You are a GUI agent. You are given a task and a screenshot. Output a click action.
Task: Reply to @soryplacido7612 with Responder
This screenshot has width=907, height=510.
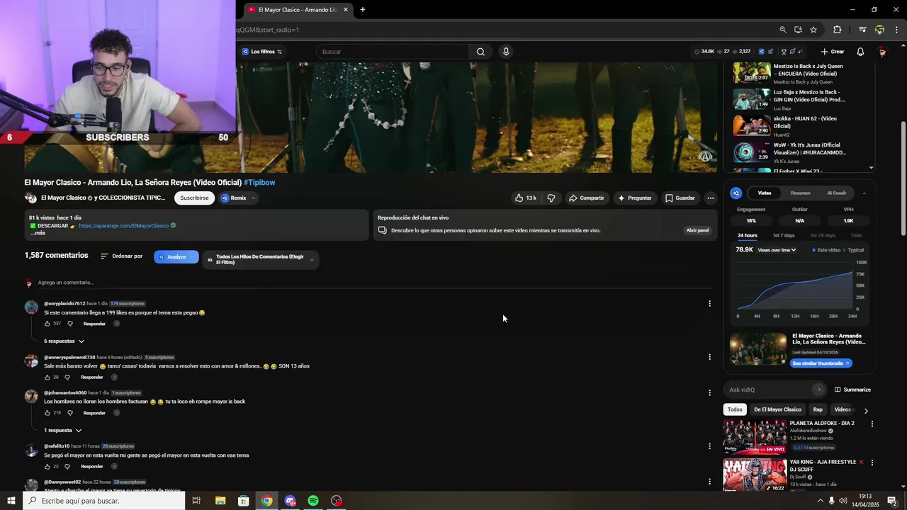coord(94,324)
